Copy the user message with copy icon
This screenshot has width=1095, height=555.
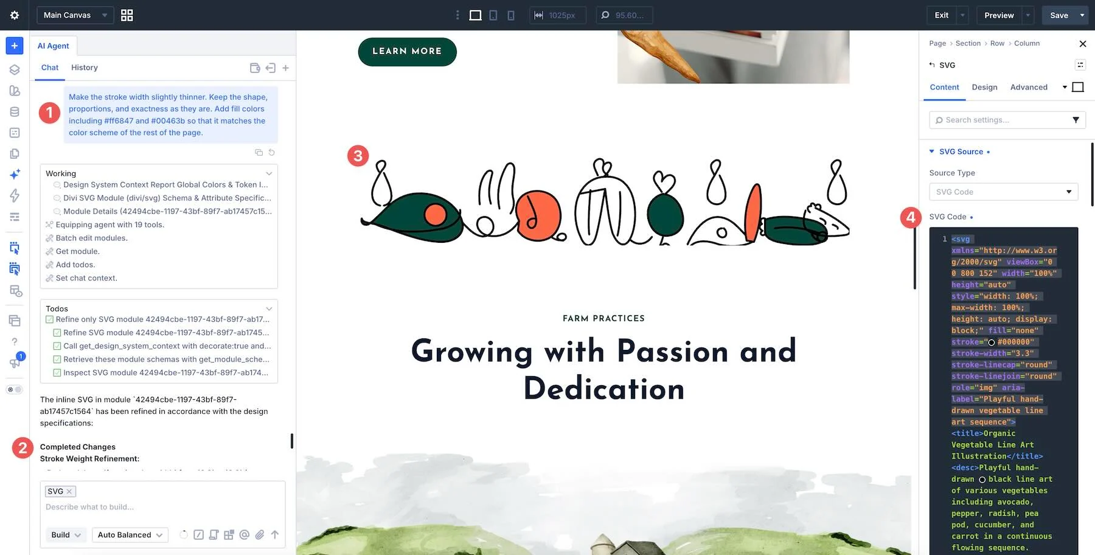click(259, 152)
